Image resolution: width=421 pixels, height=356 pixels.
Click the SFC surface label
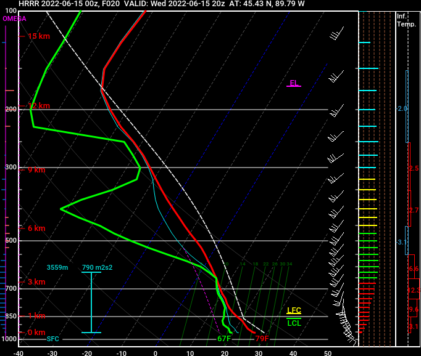click(53, 339)
